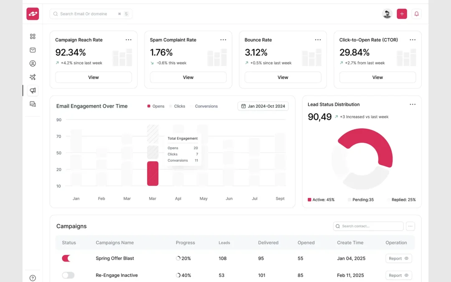Select the email inbox icon in sidebar
Image resolution: width=451 pixels, height=282 pixels.
[33, 50]
